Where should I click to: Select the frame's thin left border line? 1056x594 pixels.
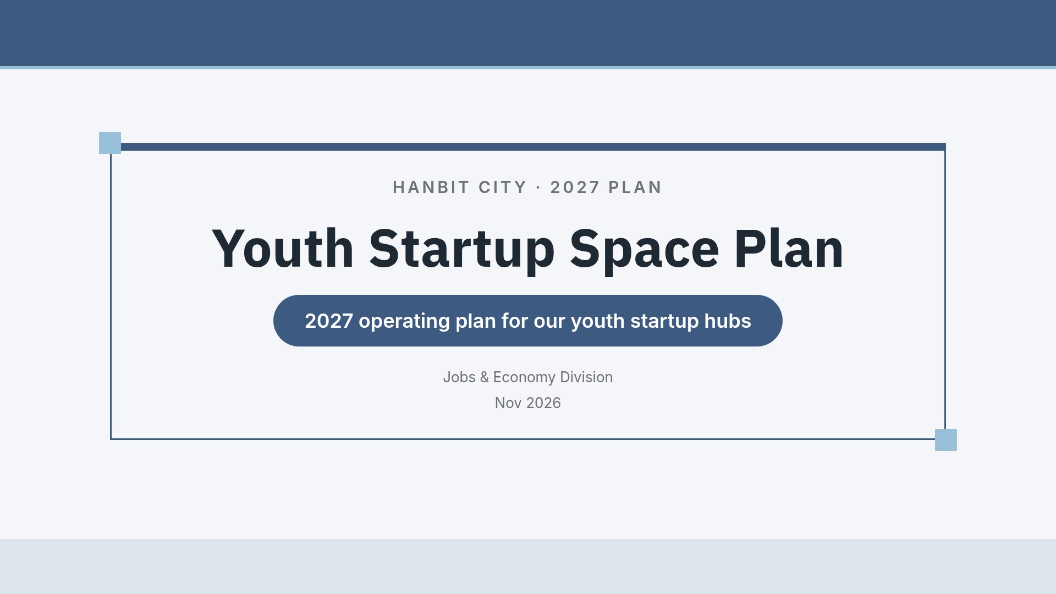coord(111,295)
